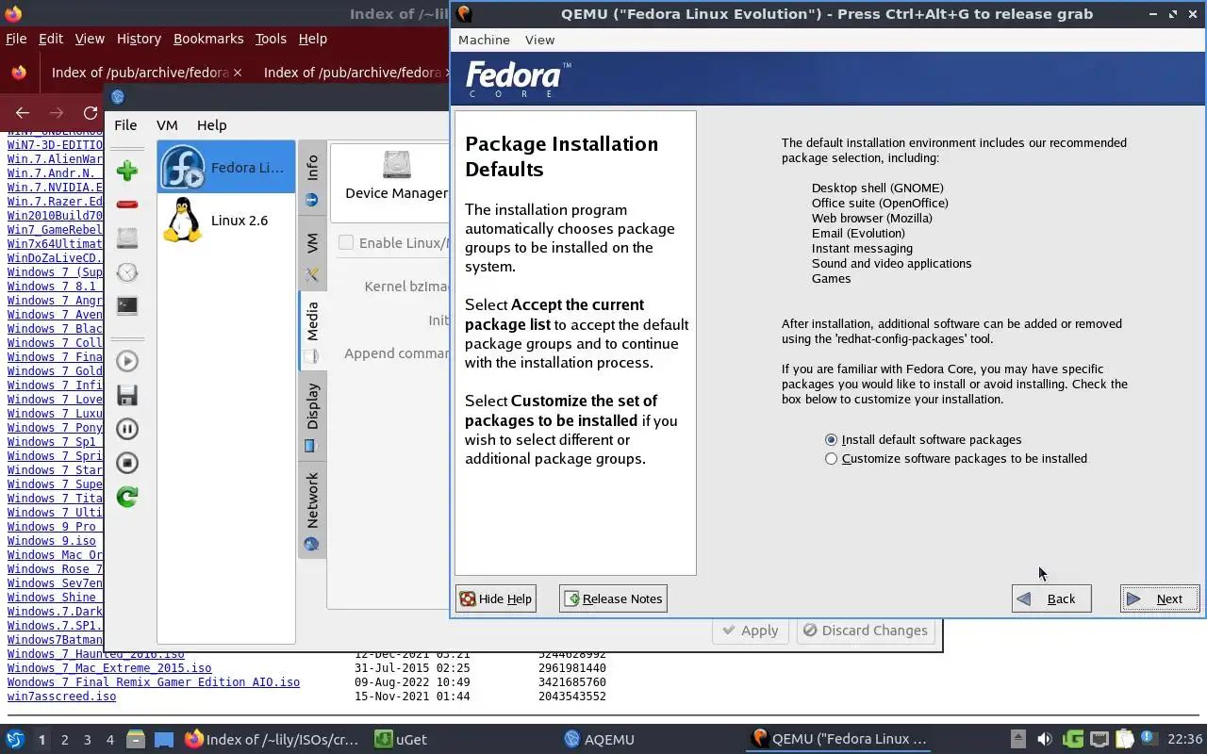1207x754 pixels.
Task: Click the floppy disk save icon in AQEMU
Action: pyautogui.click(x=127, y=395)
